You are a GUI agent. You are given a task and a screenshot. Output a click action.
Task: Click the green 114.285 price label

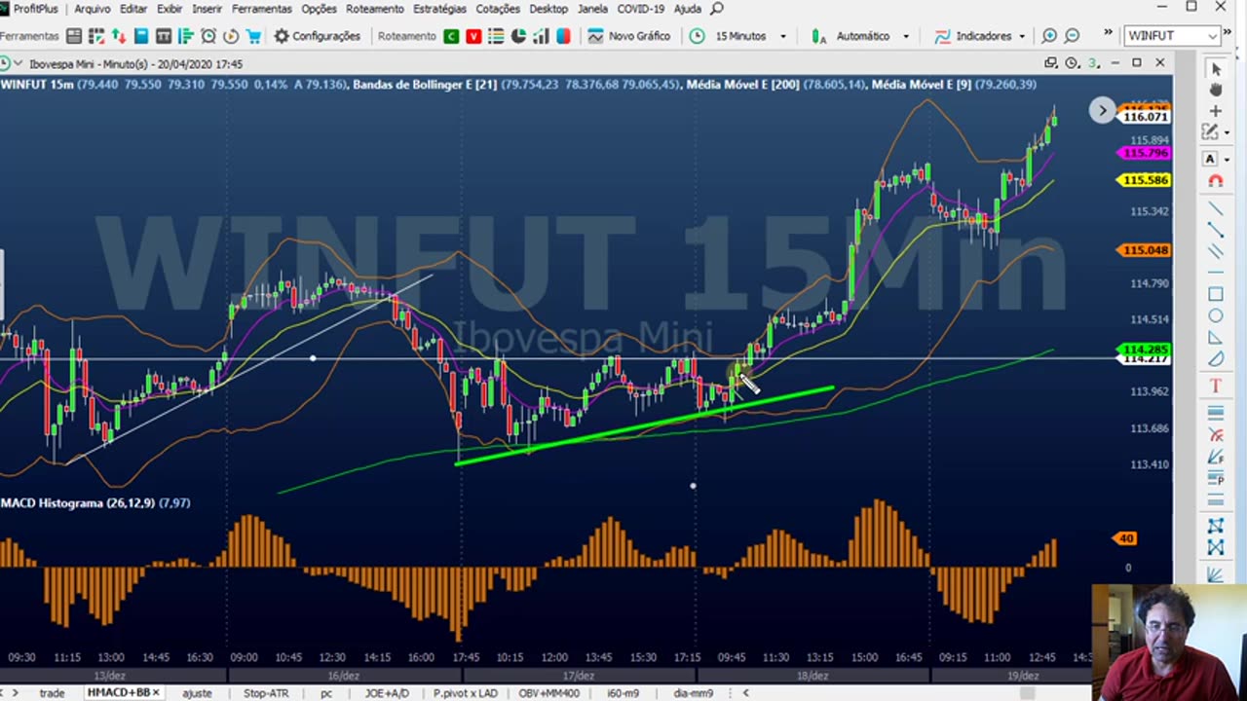pyautogui.click(x=1145, y=350)
